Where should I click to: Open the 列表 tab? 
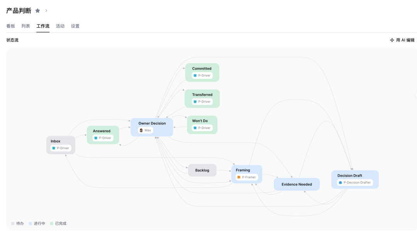pos(25,26)
